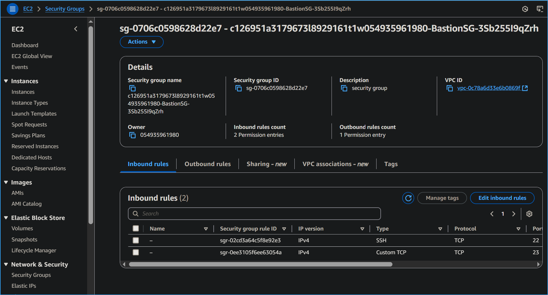This screenshot has width=548, height=295.
Task: Copy the security group ID
Action: [x=238, y=88]
